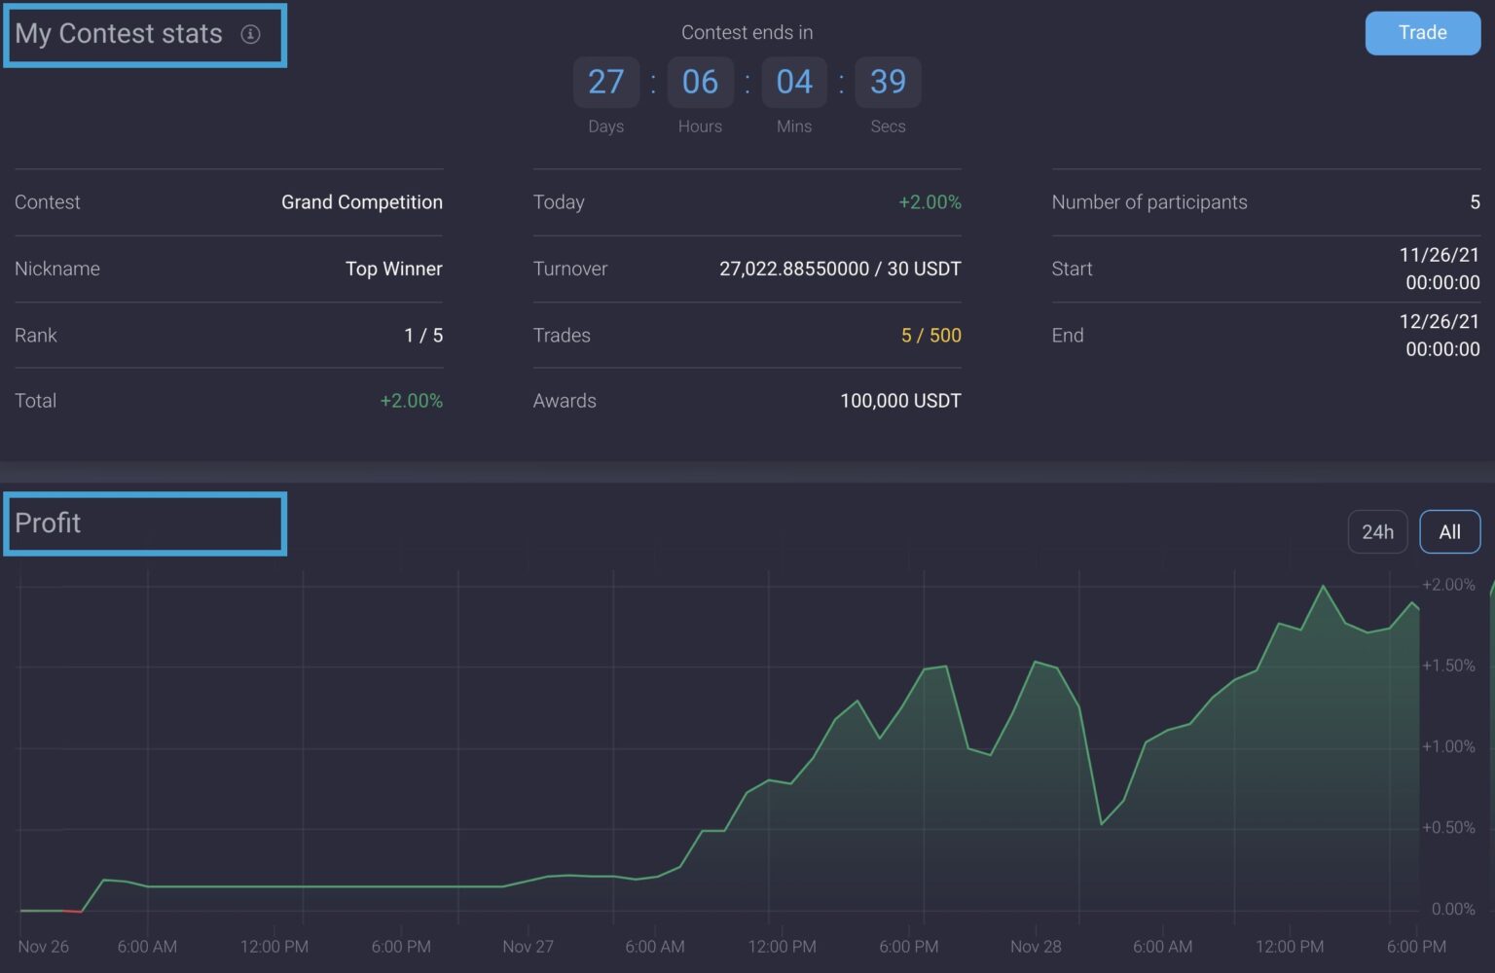Switch the profit chart to 24h
Screen dimensions: 1495x973
pyautogui.click(x=1377, y=532)
